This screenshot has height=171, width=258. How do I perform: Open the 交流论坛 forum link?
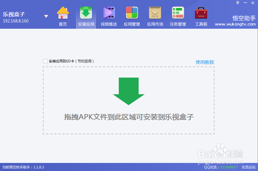pos(249,167)
